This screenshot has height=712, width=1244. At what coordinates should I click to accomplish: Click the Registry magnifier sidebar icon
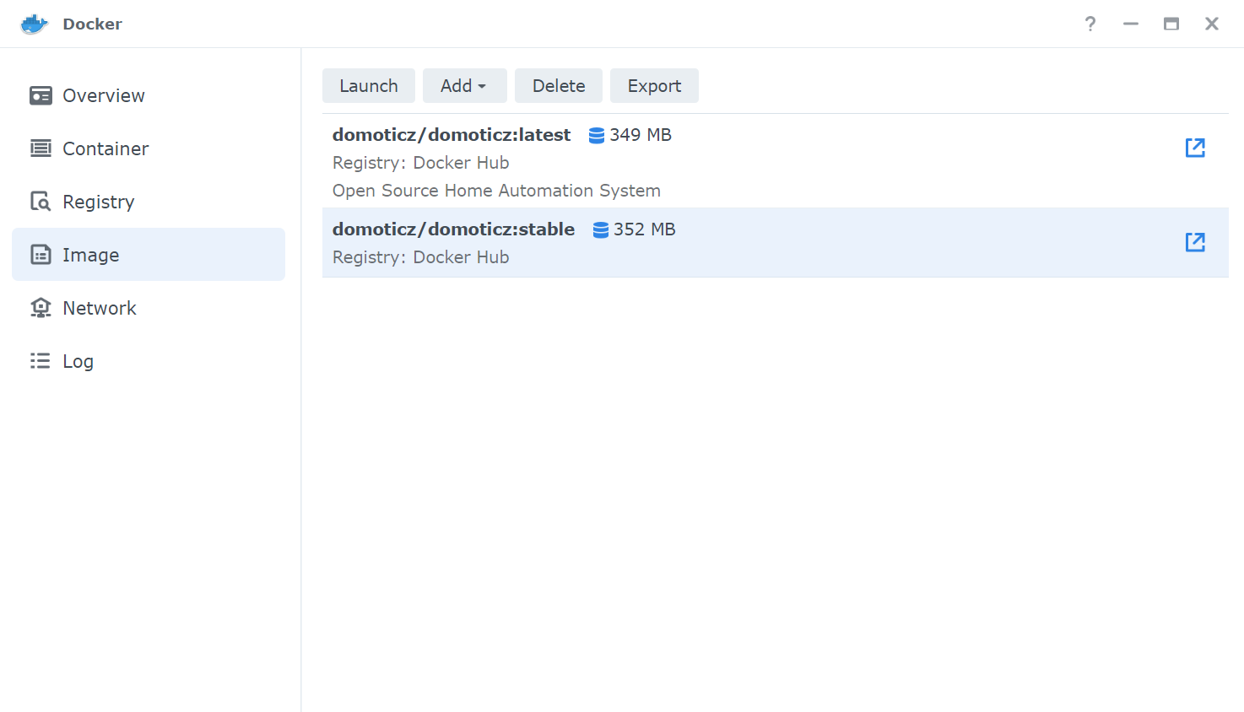point(41,202)
